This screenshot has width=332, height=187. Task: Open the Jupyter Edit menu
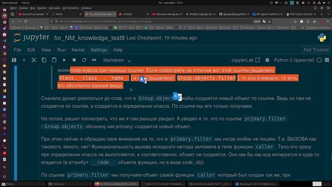point(31,50)
